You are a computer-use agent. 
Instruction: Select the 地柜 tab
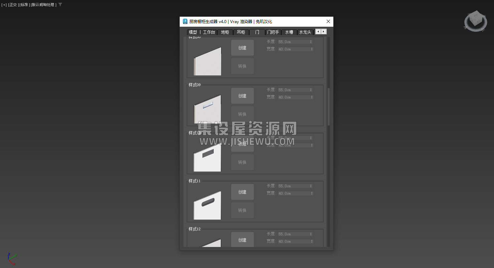click(225, 32)
